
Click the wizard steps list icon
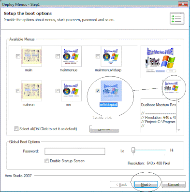[x=177, y=19]
